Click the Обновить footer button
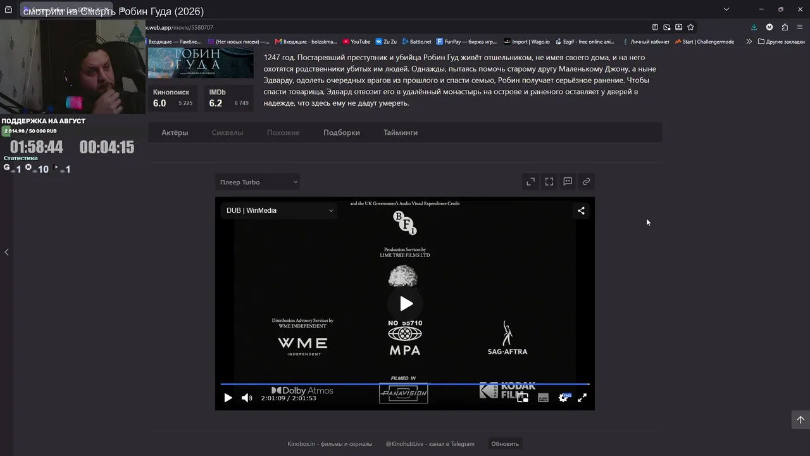 505,444
